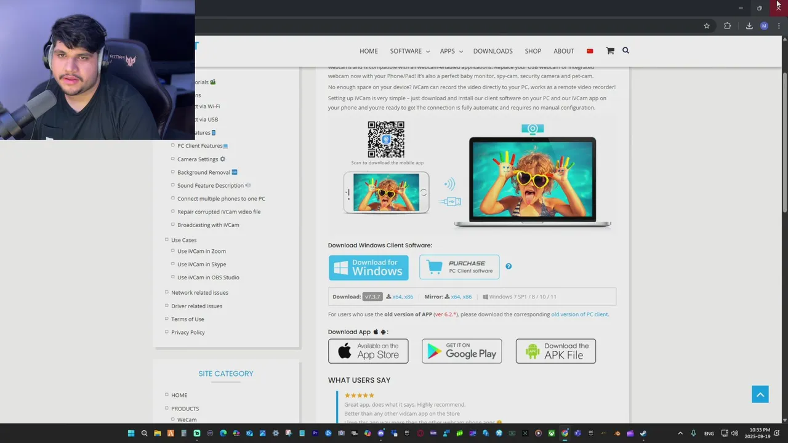Open the Xbox app from the taskbar
788x443 pixels.
click(x=552, y=433)
